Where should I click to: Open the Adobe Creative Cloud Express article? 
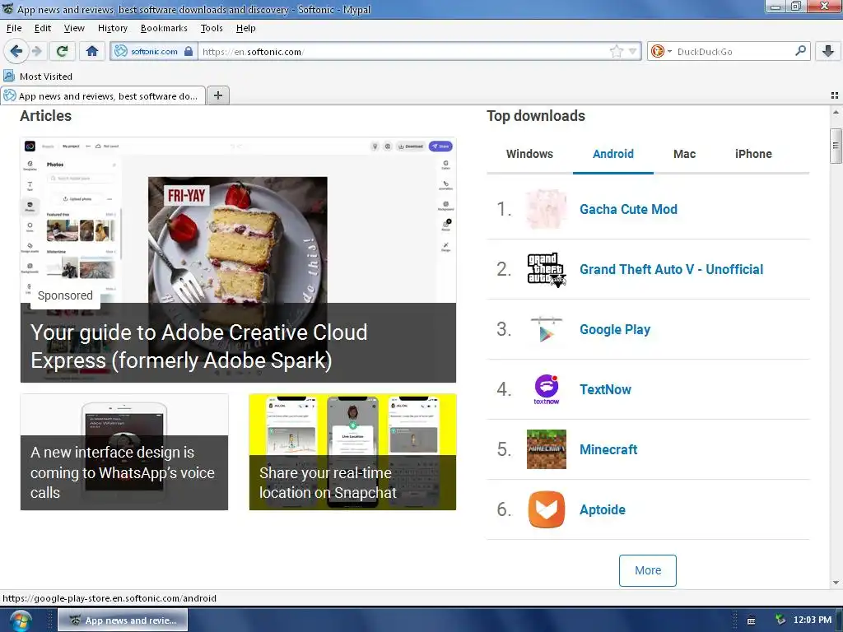click(238, 260)
